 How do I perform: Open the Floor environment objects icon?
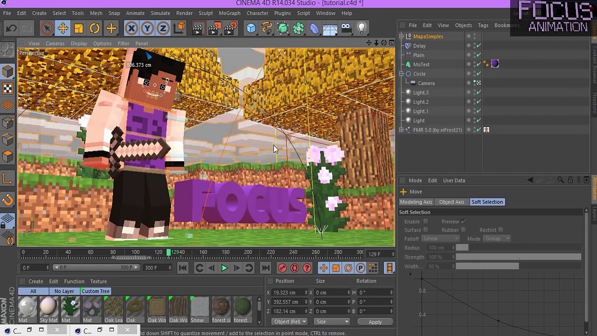tap(330, 29)
